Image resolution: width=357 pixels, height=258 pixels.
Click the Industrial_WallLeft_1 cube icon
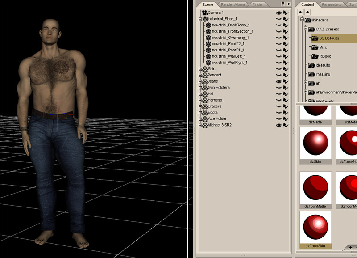(x=208, y=56)
